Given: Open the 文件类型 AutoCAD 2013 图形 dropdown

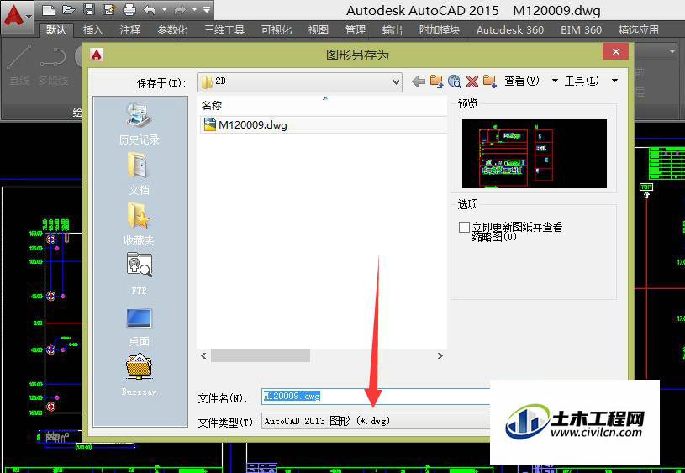Looking at the screenshot, I should [x=376, y=421].
